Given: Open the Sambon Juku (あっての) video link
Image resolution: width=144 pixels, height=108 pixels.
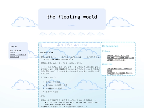Looking at the screenshot, I should pyautogui.click(x=118, y=55).
